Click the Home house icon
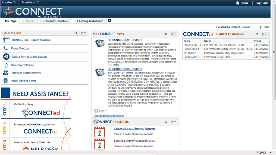 [238, 3]
